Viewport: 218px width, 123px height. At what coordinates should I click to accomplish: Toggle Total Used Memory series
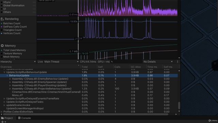click(x=1, y=50)
